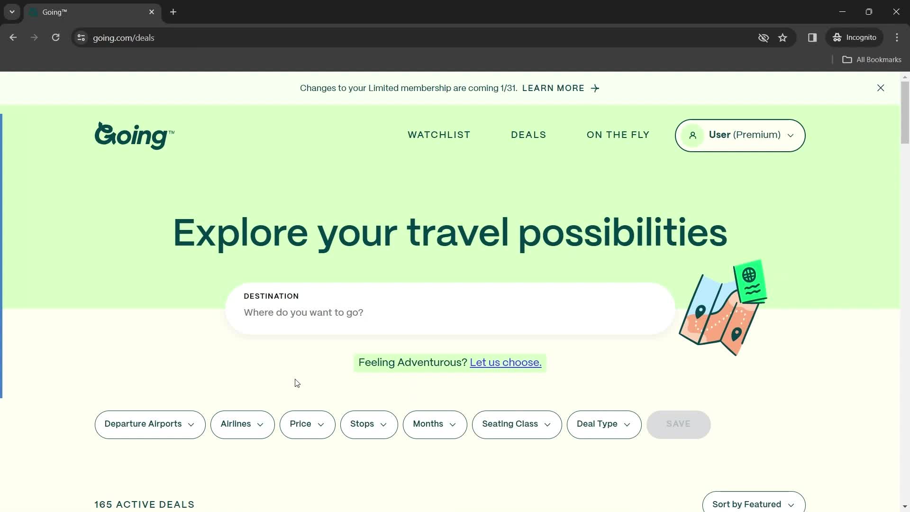Viewport: 910px width, 512px height.
Task: Navigate to the WATCHLIST tab
Action: (x=439, y=135)
